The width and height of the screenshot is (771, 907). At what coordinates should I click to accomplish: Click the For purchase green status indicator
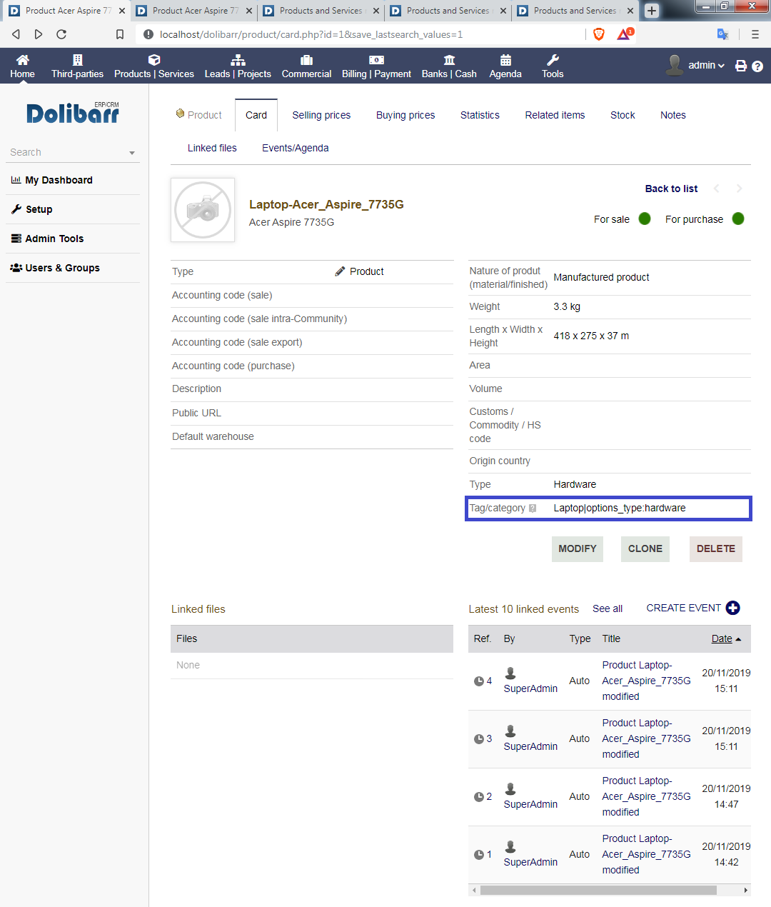point(738,219)
